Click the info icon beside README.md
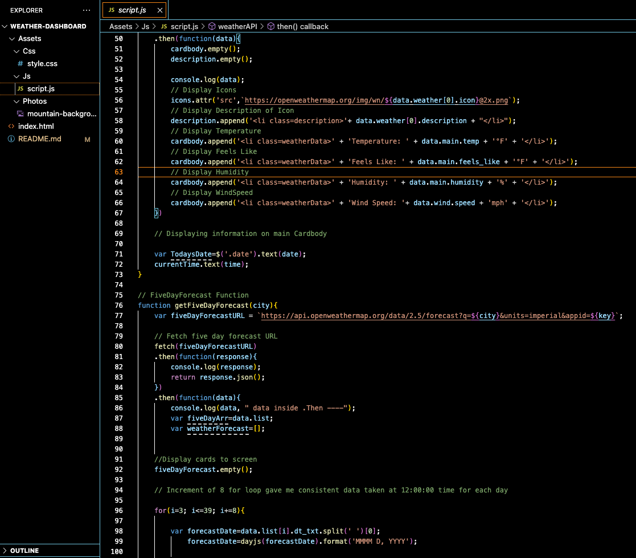This screenshot has width=636, height=558. (x=11, y=139)
